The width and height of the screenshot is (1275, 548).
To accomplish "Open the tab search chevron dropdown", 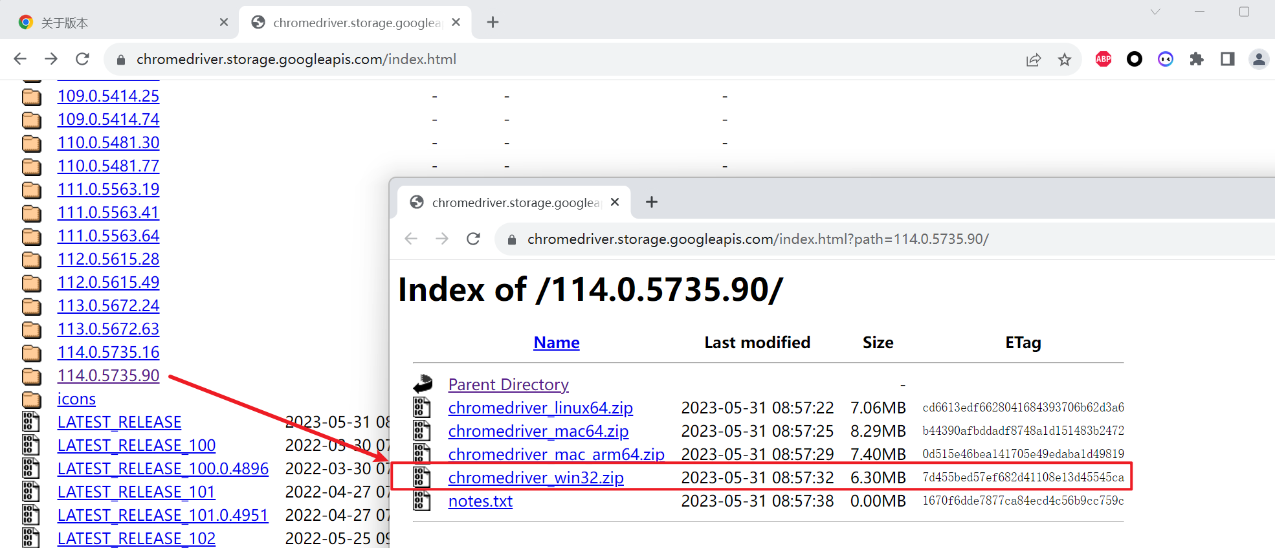I will [1155, 12].
